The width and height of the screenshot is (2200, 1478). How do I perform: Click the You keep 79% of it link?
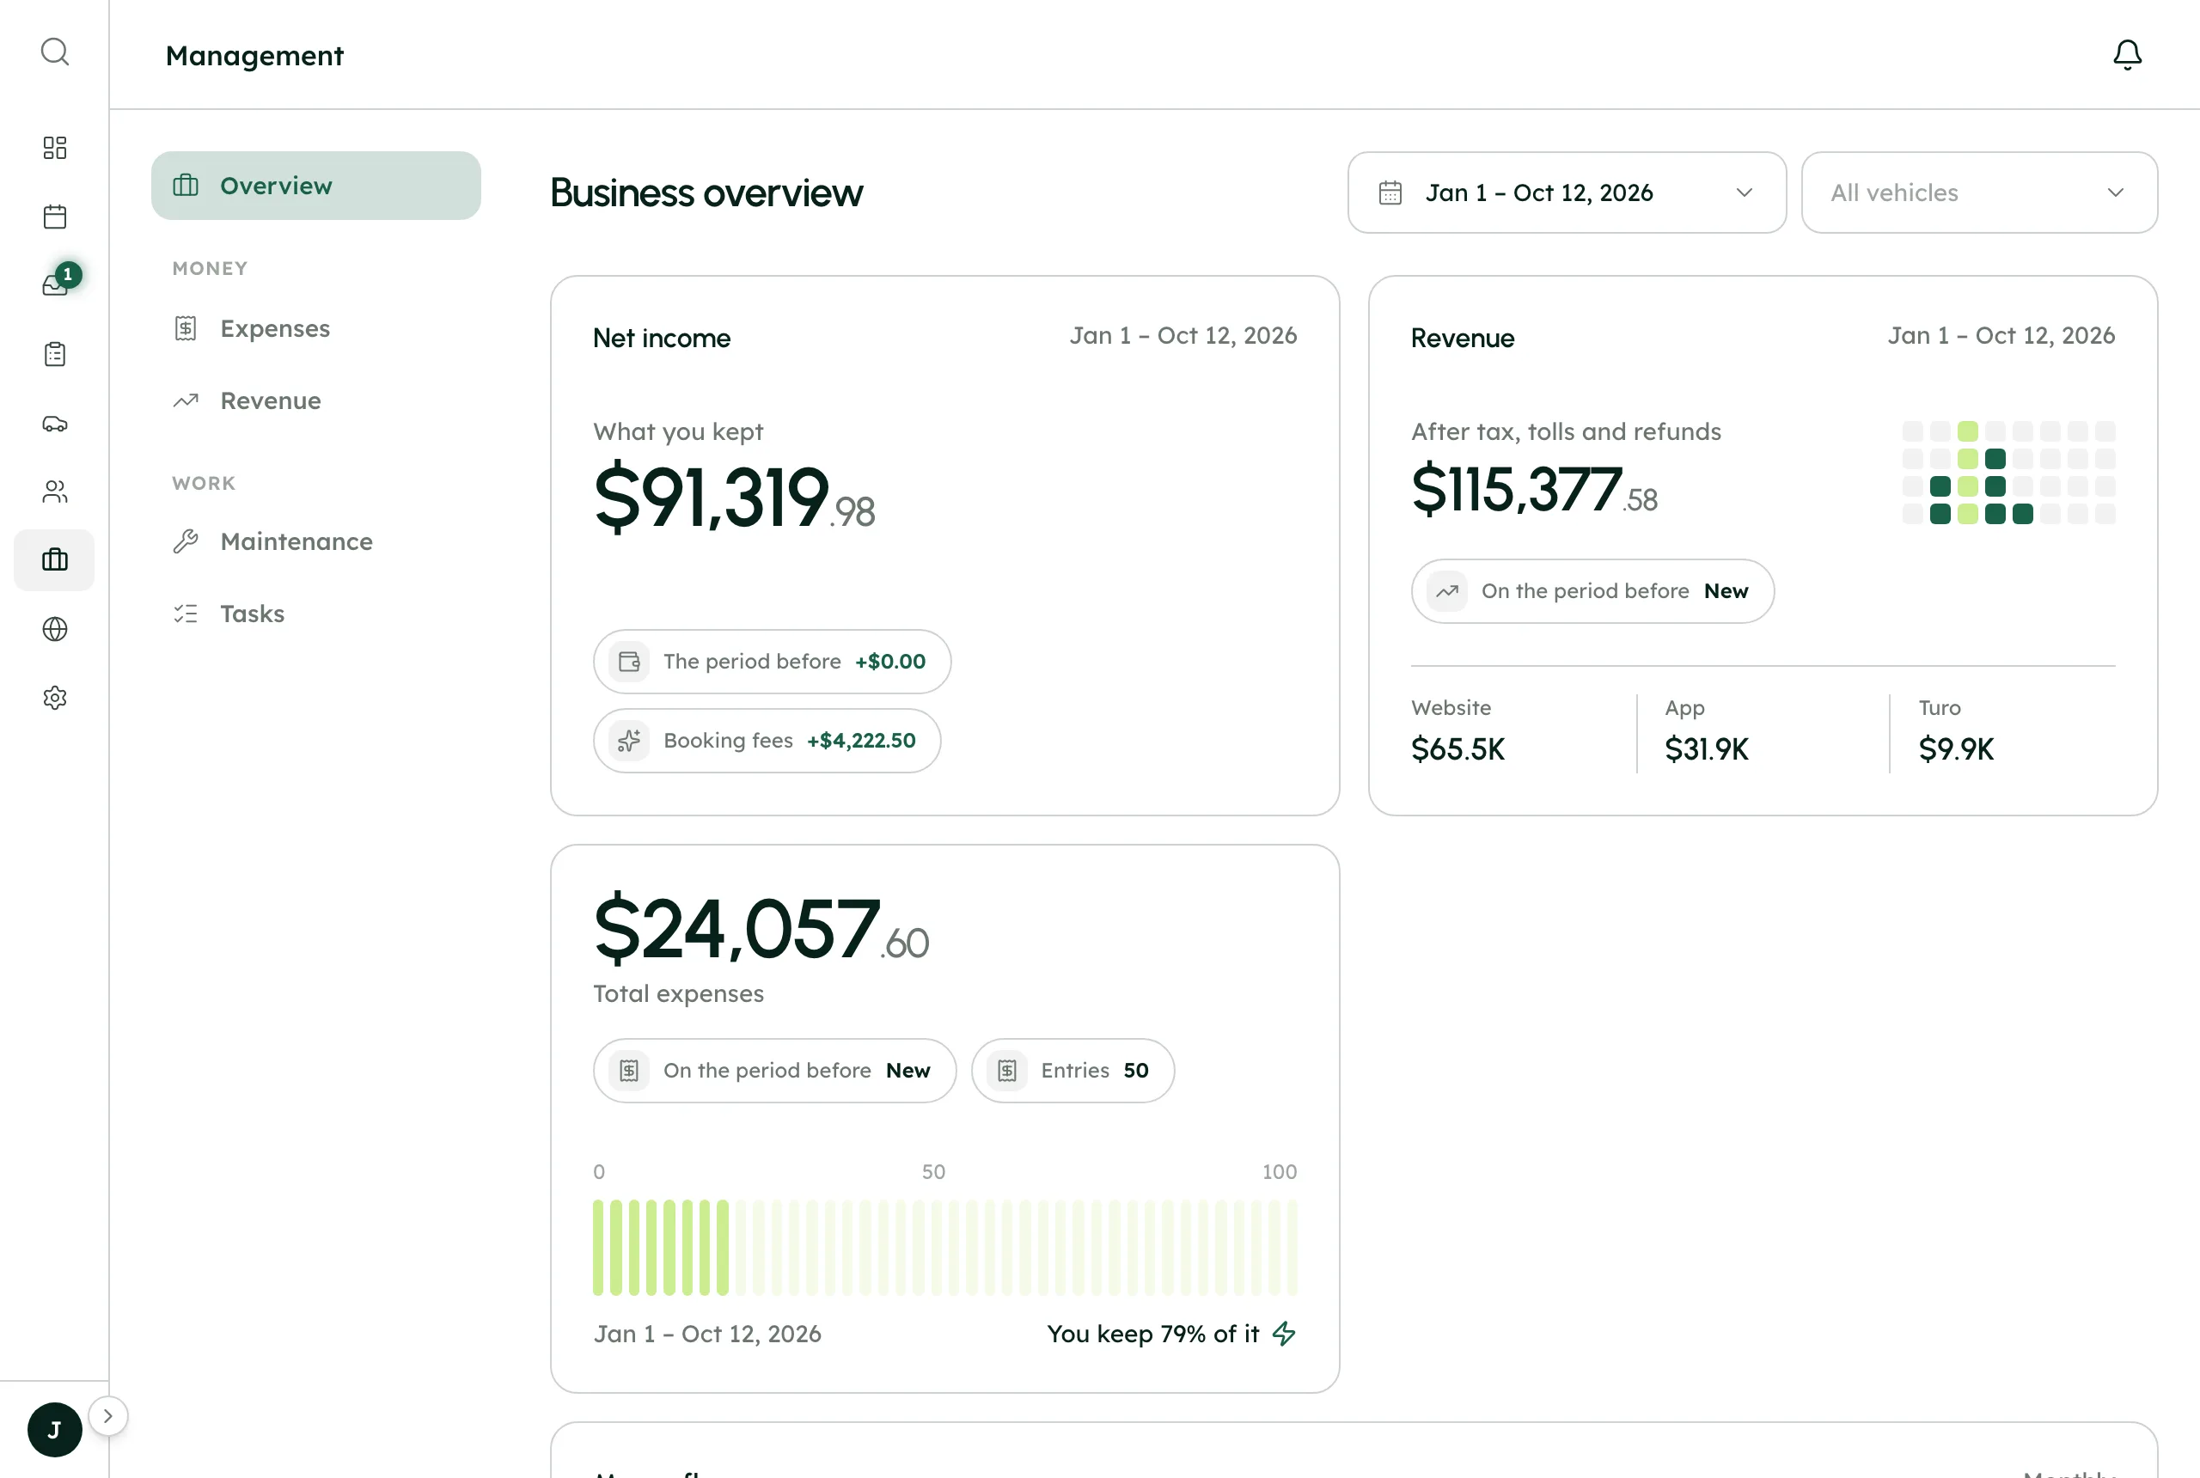tap(1171, 1334)
